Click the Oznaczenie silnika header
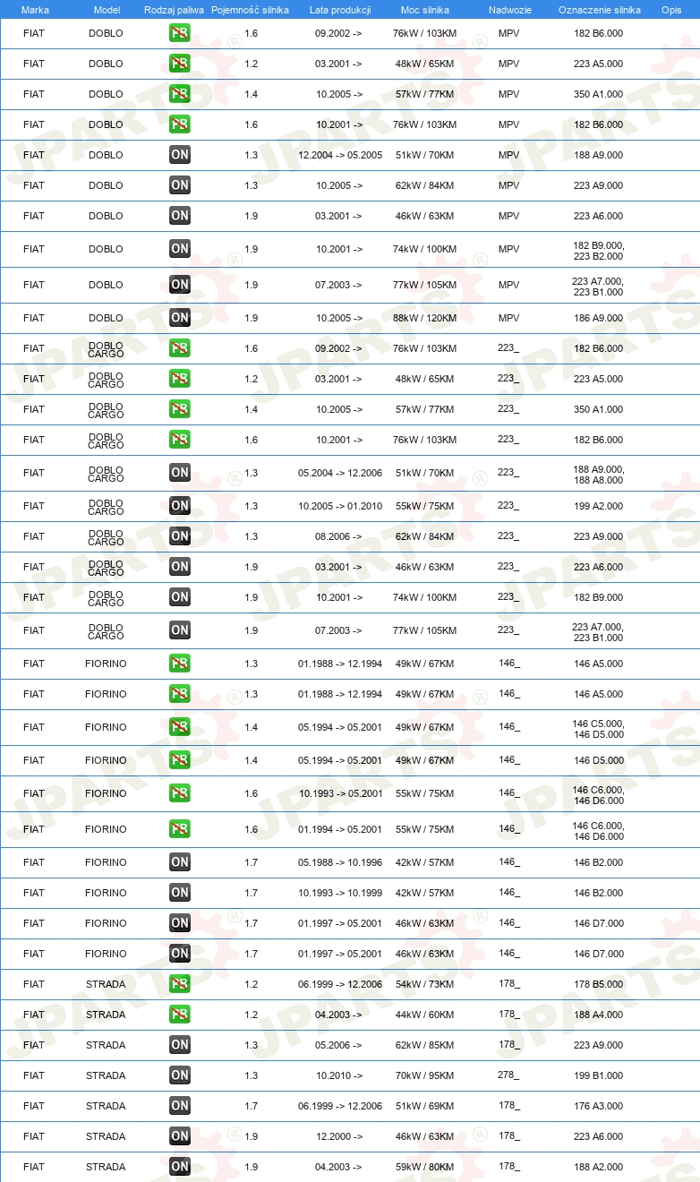 point(600,10)
